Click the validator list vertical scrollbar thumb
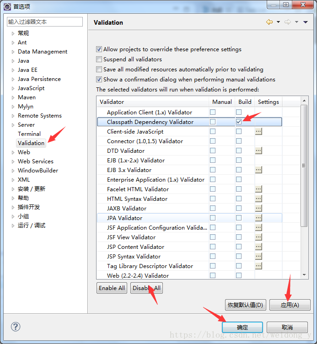The image size is (317, 344). (x=304, y=166)
